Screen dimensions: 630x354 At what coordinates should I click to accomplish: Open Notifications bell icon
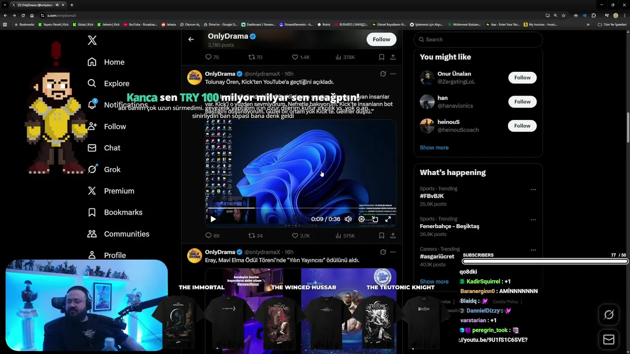[x=92, y=105]
